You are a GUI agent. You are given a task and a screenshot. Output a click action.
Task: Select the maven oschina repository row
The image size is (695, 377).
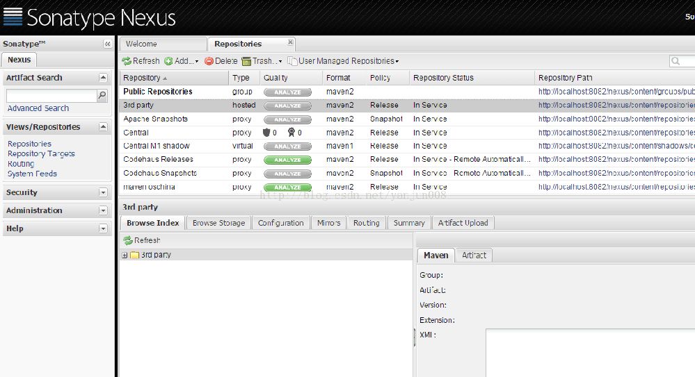407,187
